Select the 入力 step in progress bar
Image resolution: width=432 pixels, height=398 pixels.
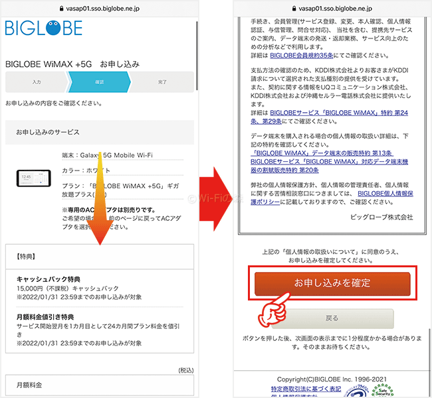[37, 82]
